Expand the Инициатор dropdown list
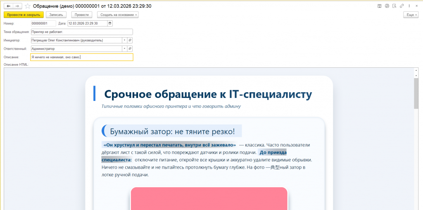 [x=125, y=41]
